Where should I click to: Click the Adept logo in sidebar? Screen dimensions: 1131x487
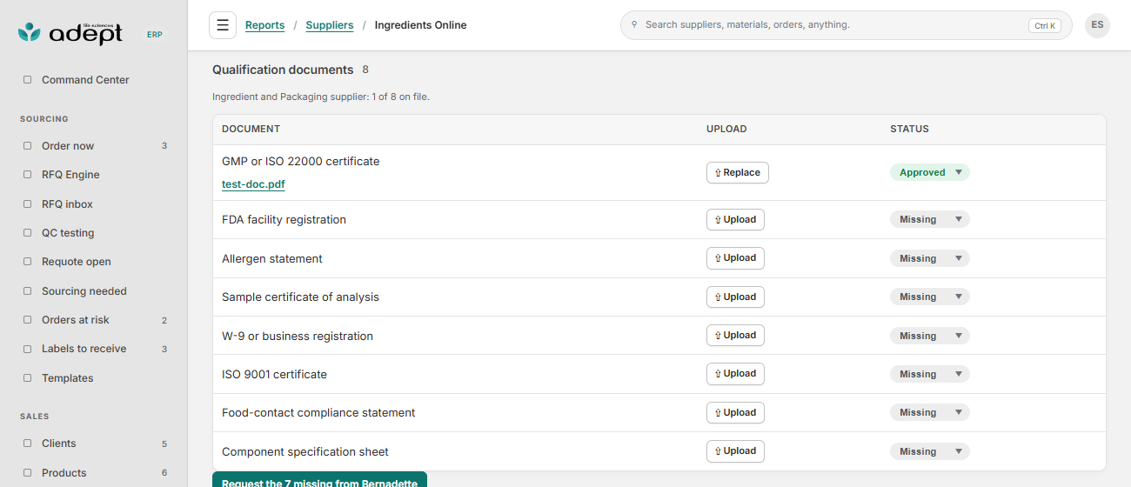click(x=70, y=33)
